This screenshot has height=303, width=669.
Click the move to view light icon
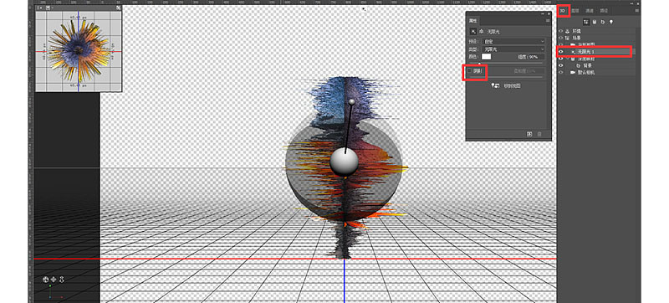coord(495,85)
